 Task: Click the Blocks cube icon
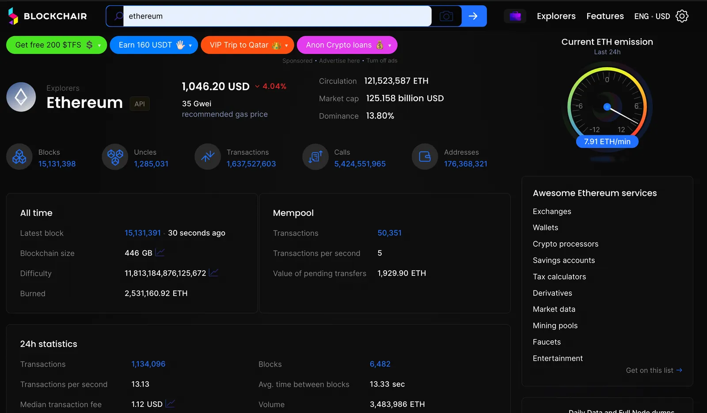pos(19,157)
